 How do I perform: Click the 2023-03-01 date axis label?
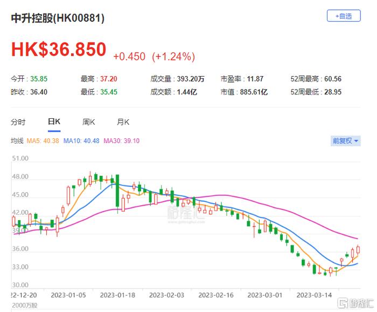tap(265, 295)
